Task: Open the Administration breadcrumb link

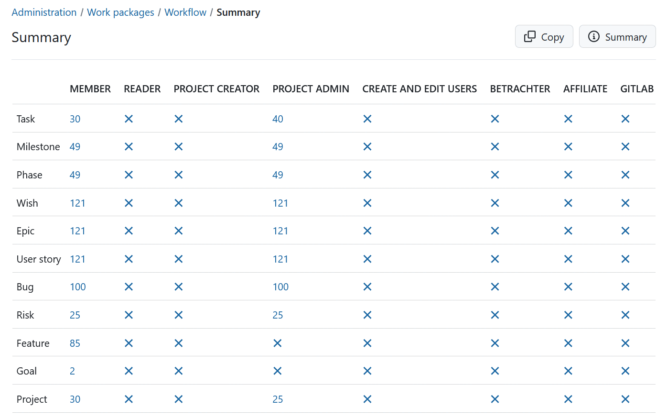Action: [x=44, y=12]
